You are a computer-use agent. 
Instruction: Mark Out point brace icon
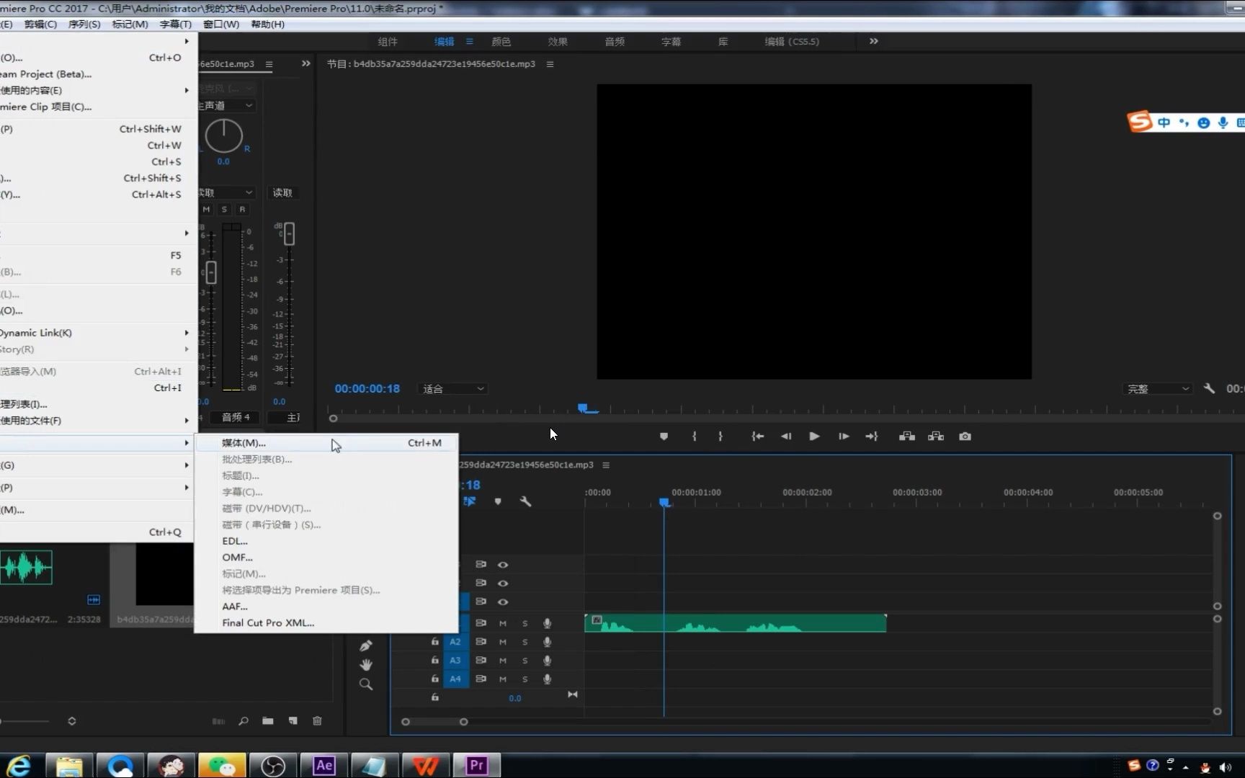(720, 437)
